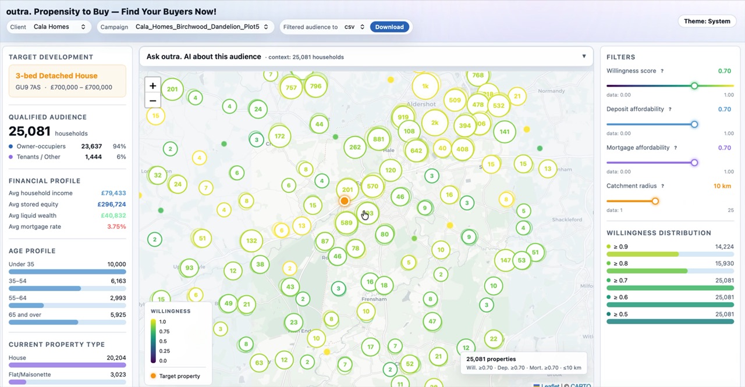Click the 120 cluster marker
This screenshot has width=745, height=387.
[391, 170]
